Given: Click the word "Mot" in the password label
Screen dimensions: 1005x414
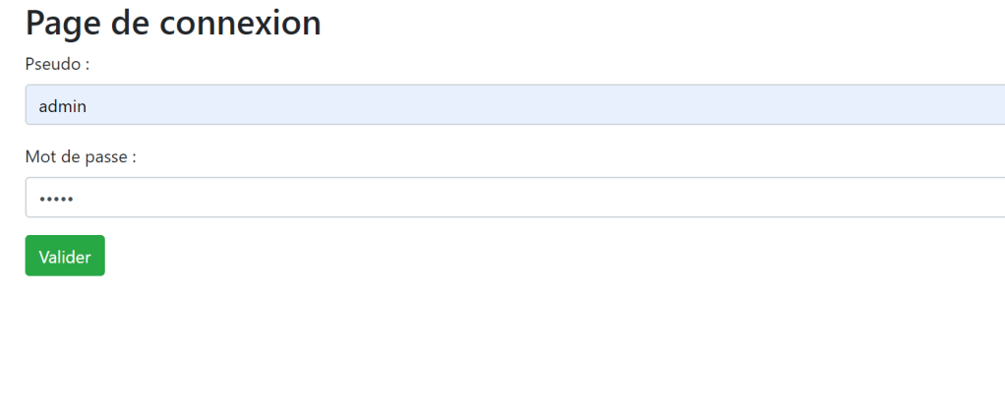Looking at the screenshot, I should pyautogui.click(x=39, y=157).
